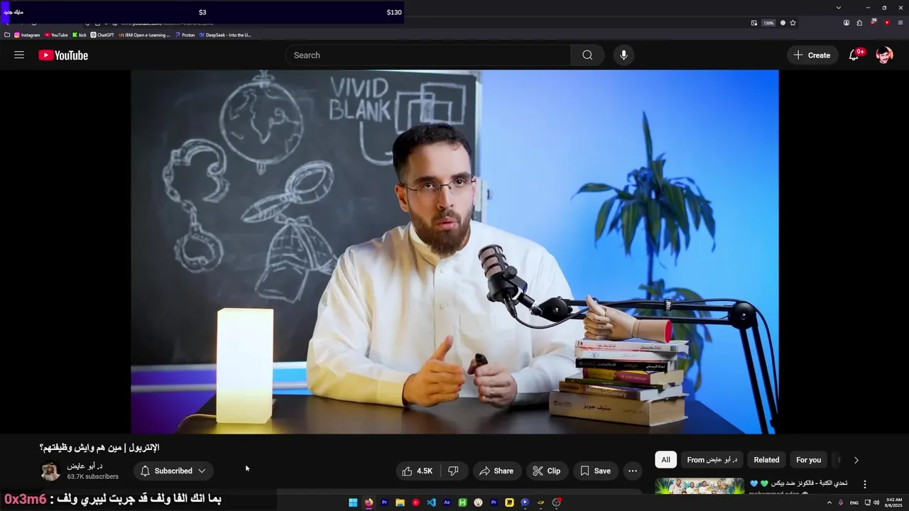Show next filter chips with arrow

(856, 460)
